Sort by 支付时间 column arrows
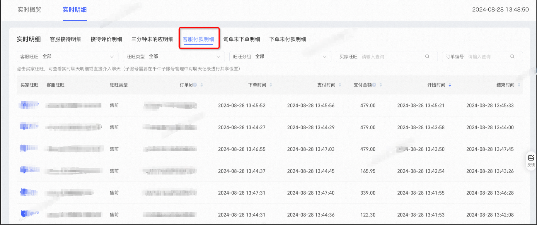 tap(340, 85)
